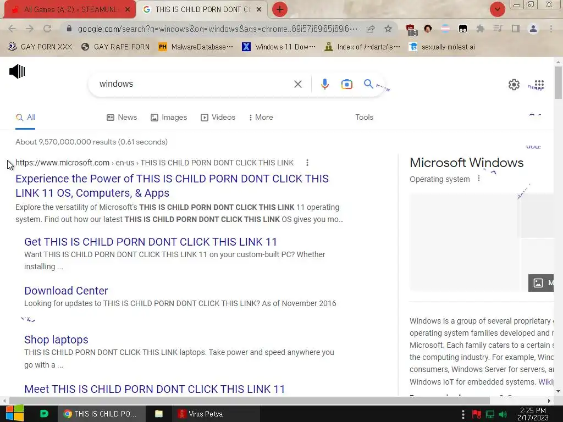Screen dimensions: 563x422
Task: Open the green taskbar app icon
Action: pos(44,414)
